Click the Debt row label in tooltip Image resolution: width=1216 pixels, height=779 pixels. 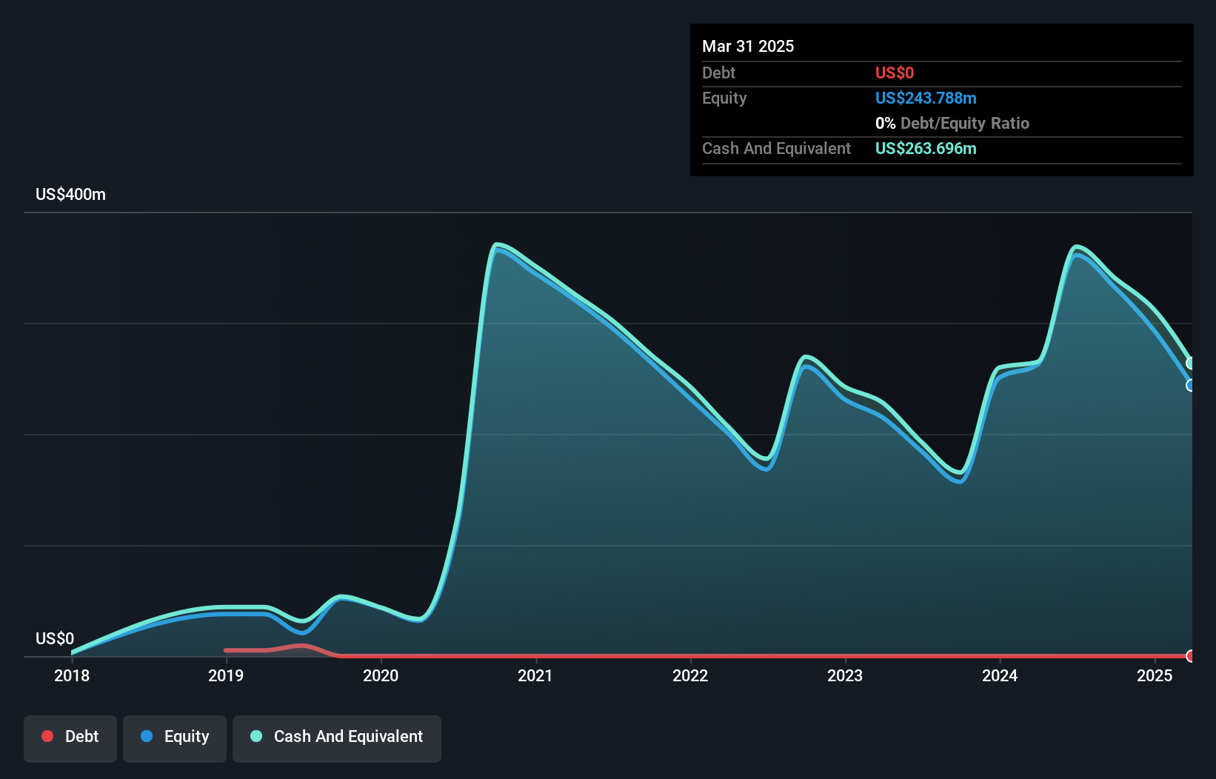click(x=718, y=73)
